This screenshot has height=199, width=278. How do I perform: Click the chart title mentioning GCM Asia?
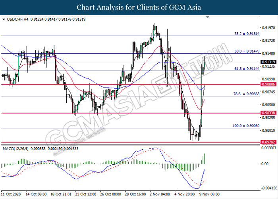click(x=139, y=8)
